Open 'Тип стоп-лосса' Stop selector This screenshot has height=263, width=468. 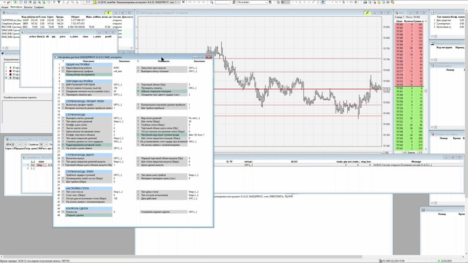click(x=118, y=192)
